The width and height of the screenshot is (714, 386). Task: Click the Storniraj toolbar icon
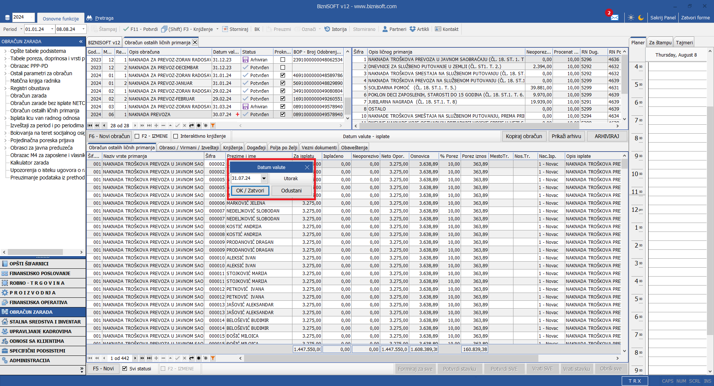225,29
